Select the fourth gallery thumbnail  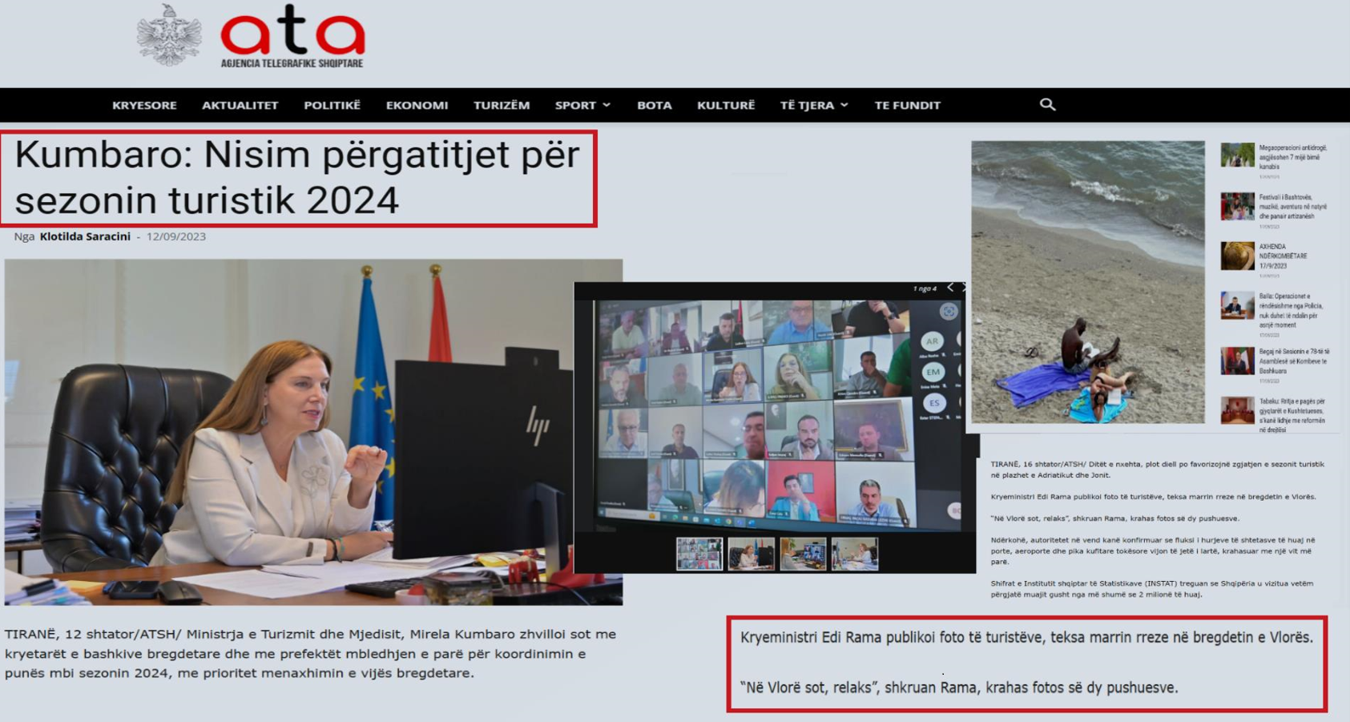854,554
